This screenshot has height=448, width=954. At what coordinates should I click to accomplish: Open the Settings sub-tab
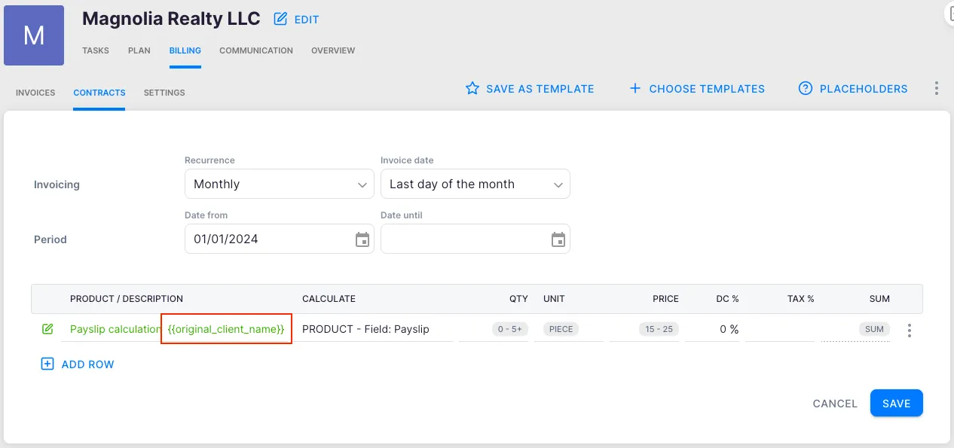click(x=164, y=93)
